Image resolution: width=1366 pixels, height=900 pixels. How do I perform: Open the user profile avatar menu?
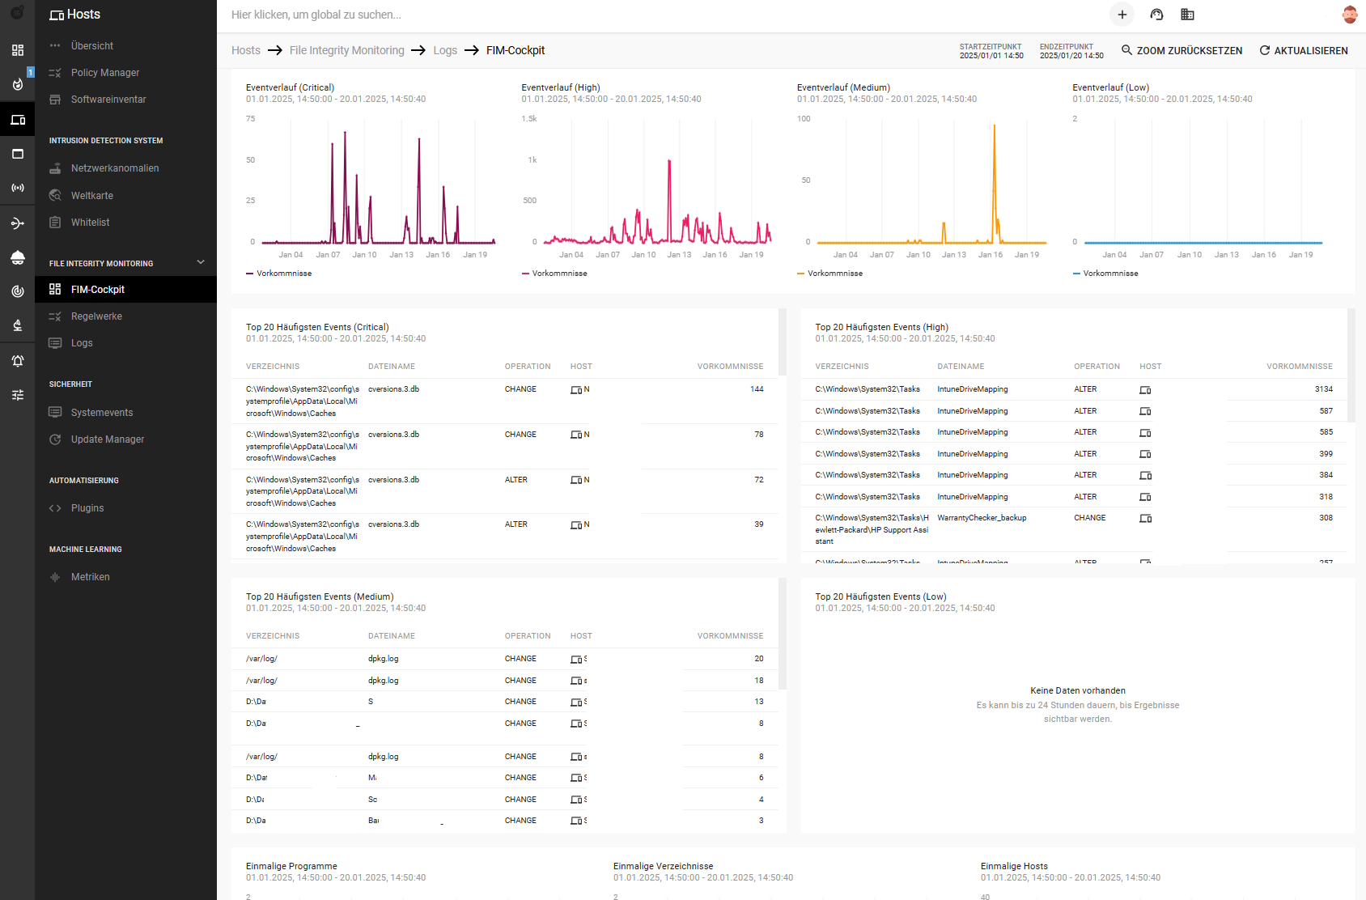1349,15
